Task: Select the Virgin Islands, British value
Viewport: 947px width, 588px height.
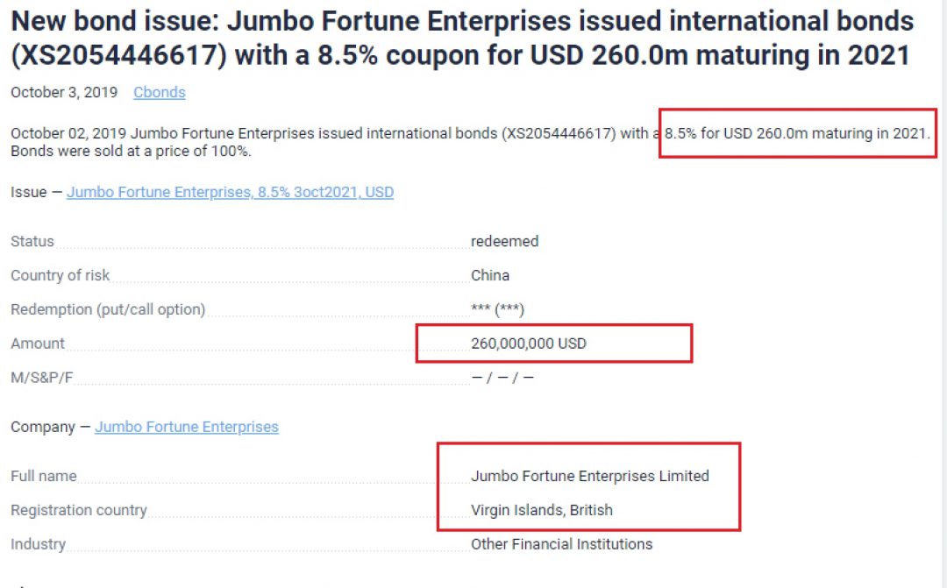Action: point(541,510)
